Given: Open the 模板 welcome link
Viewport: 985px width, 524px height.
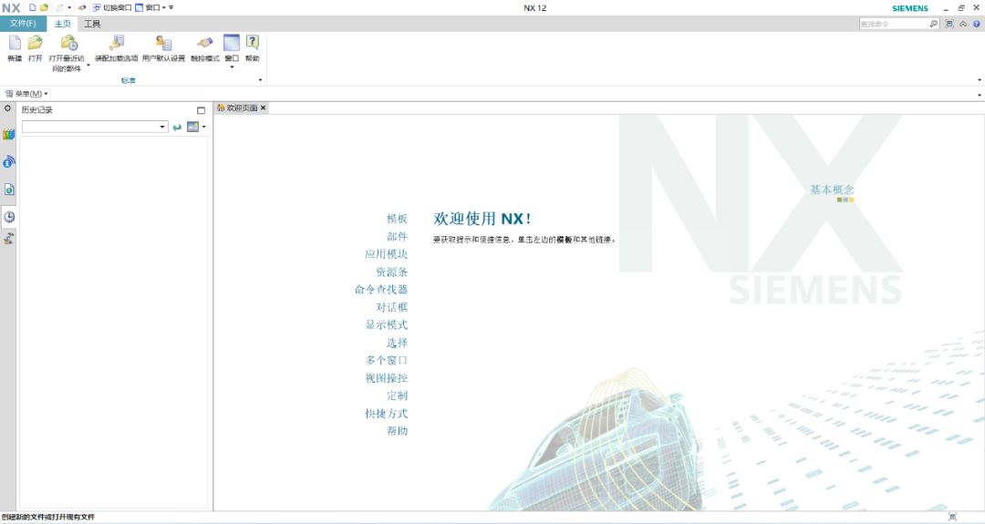Looking at the screenshot, I should coord(397,219).
